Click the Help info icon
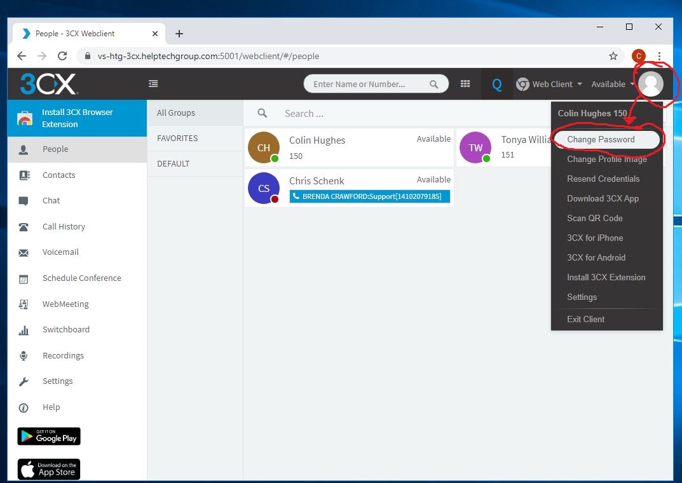This screenshot has height=483, width=682. click(x=24, y=408)
